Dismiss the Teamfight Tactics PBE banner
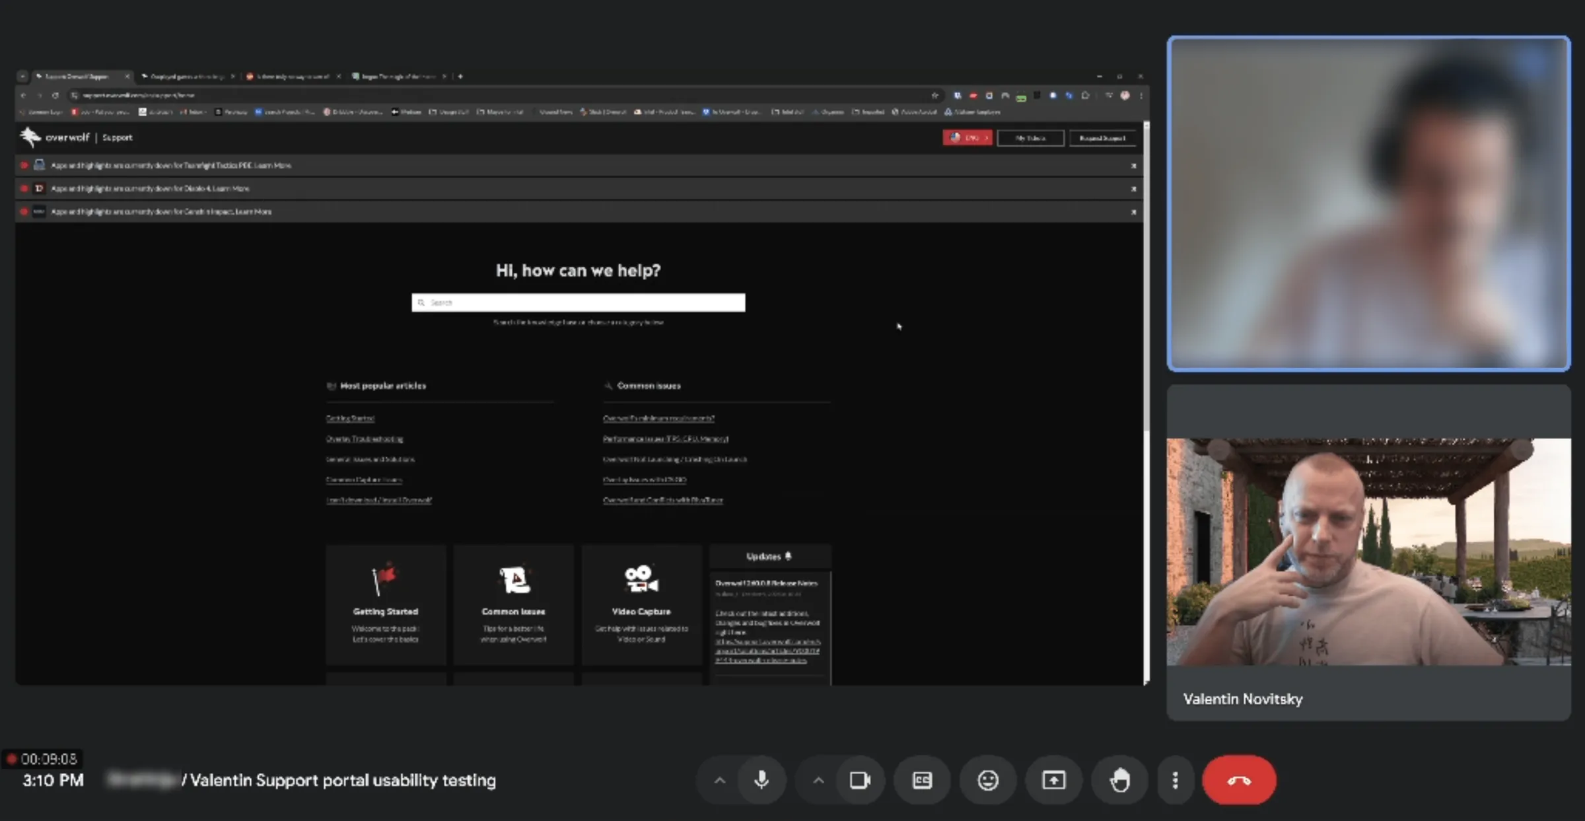 pos(1133,166)
